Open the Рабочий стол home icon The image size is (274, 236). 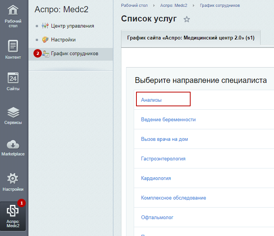click(13, 10)
